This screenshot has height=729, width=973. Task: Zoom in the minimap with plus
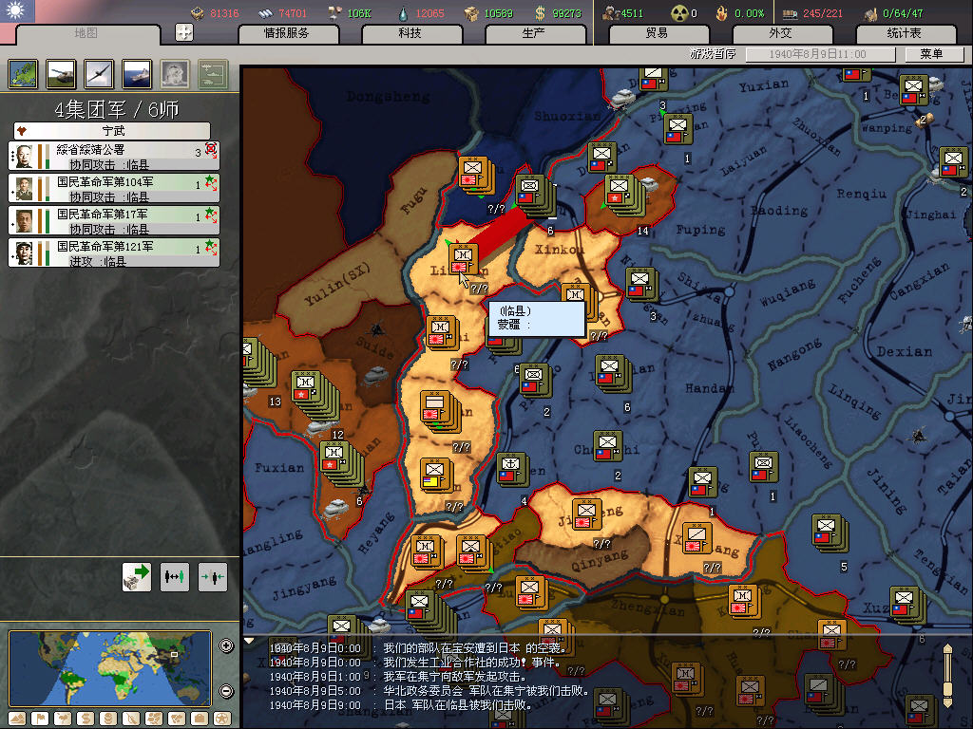pos(226,646)
